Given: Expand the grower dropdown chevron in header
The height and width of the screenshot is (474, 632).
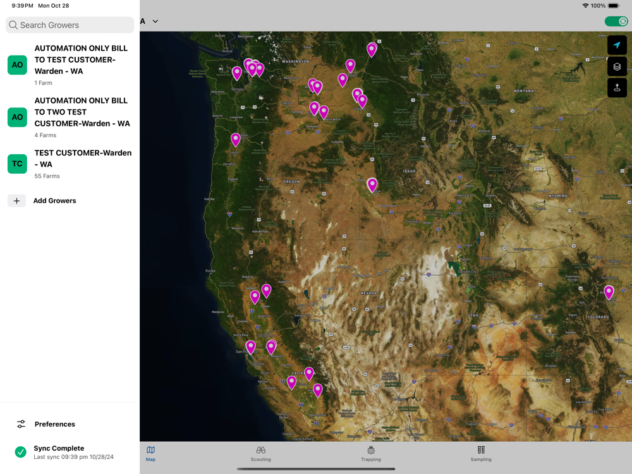Looking at the screenshot, I should coord(155,21).
